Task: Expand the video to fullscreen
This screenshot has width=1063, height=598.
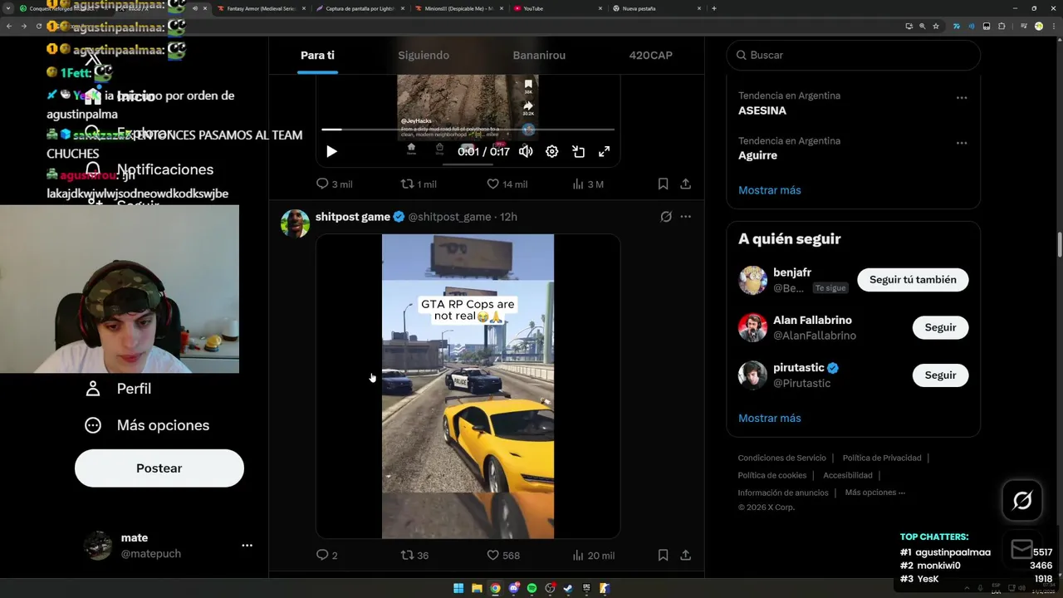Action: [605, 151]
